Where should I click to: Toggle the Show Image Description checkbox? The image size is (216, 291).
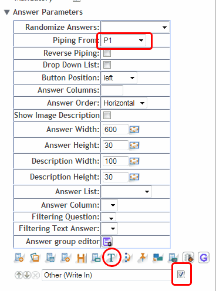(x=107, y=116)
